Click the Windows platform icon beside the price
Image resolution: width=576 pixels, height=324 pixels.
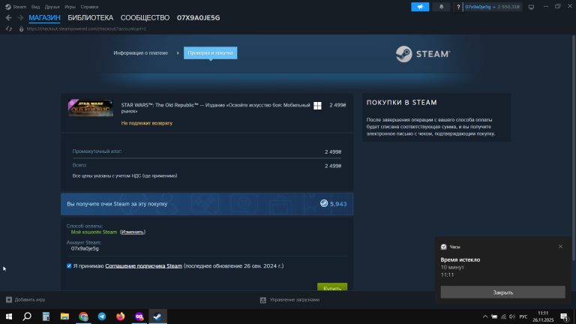coord(317,106)
